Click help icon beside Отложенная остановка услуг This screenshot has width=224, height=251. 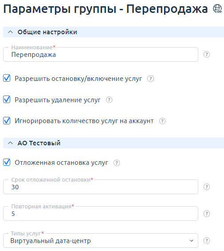click(x=117, y=163)
